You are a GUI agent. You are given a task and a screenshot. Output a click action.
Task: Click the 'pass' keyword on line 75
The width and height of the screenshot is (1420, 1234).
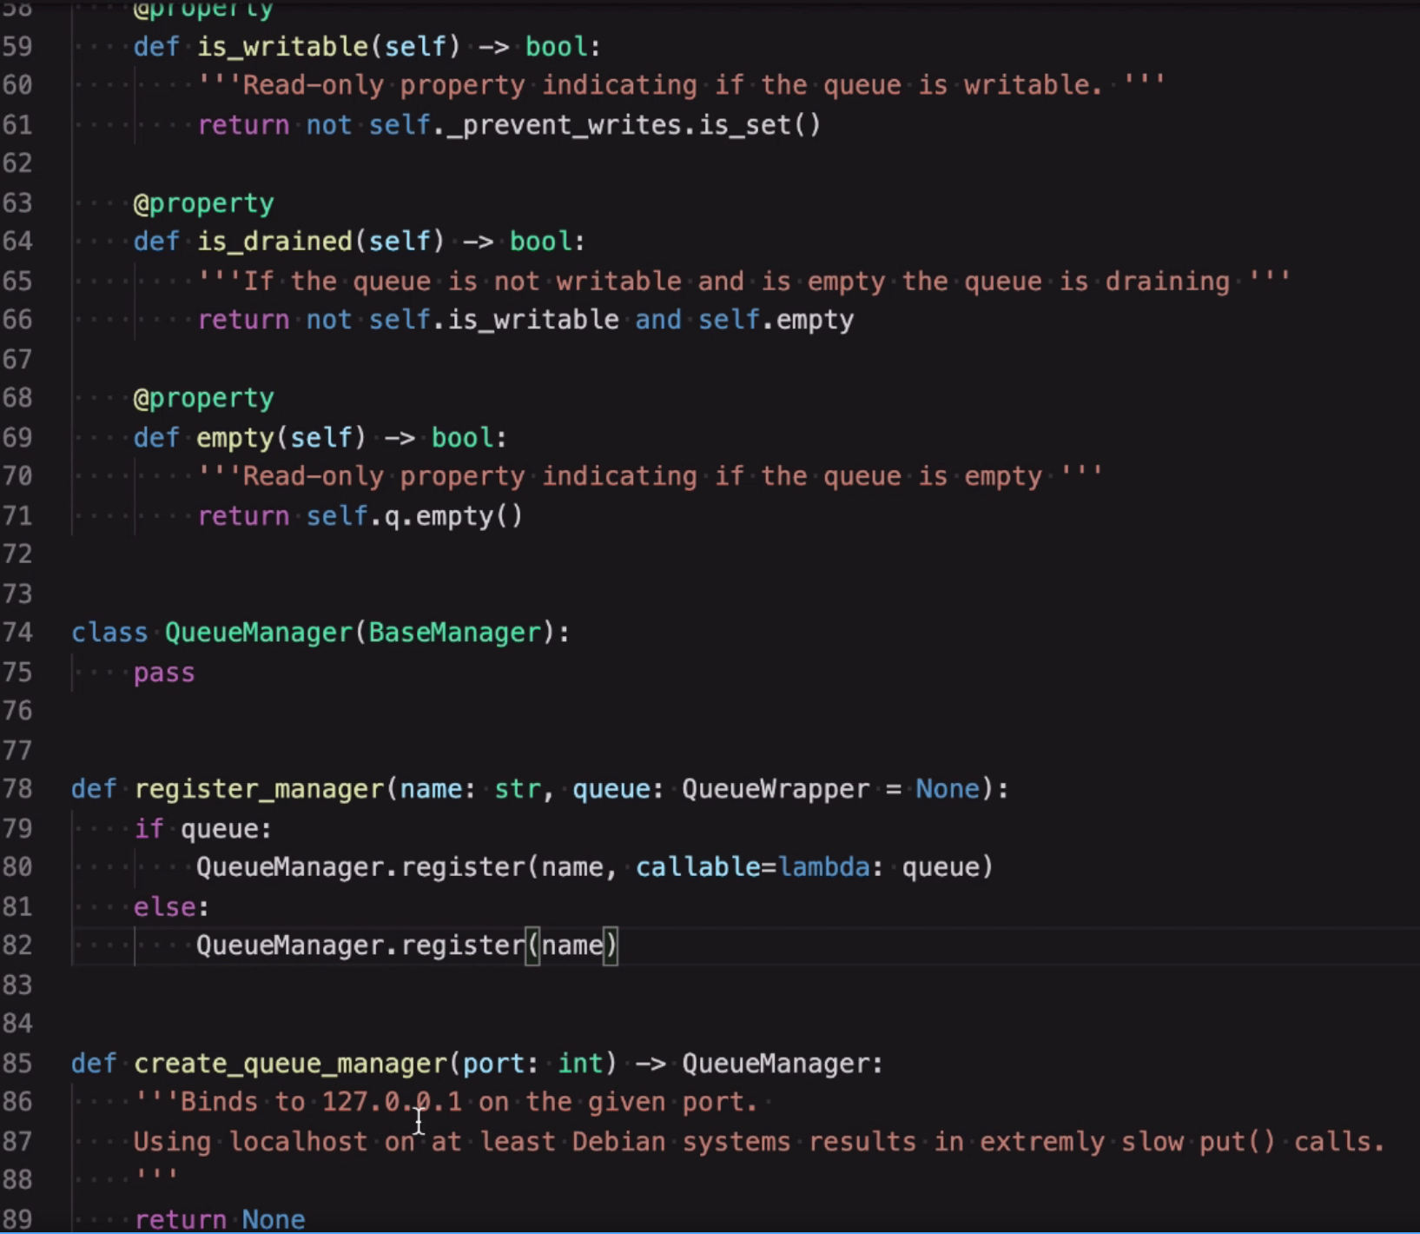click(164, 673)
